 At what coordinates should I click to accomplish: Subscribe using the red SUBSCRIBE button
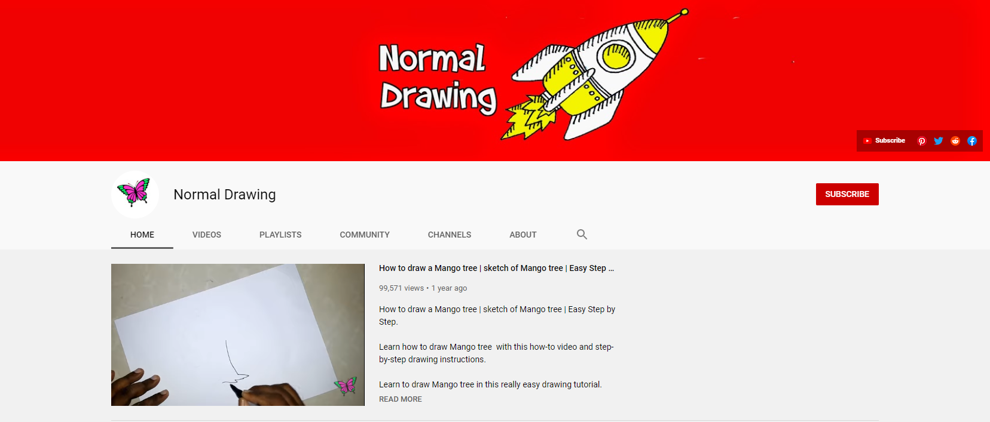(x=847, y=194)
